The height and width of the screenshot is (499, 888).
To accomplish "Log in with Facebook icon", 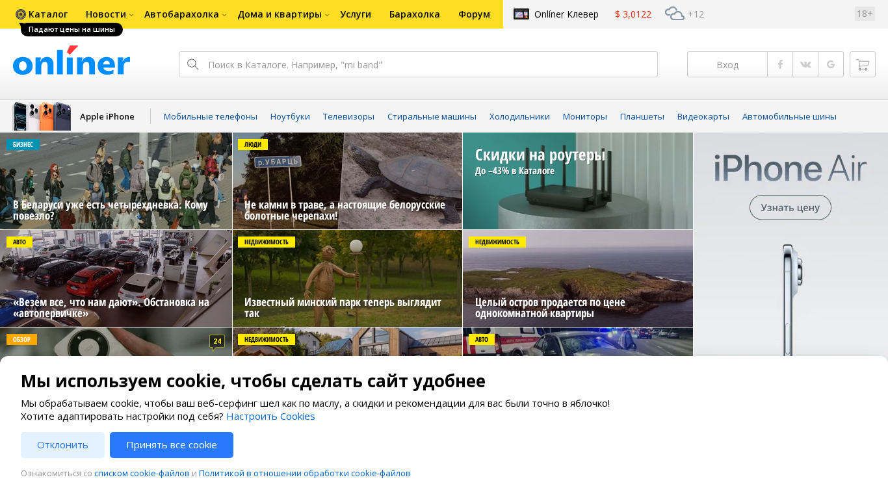I will [x=780, y=64].
